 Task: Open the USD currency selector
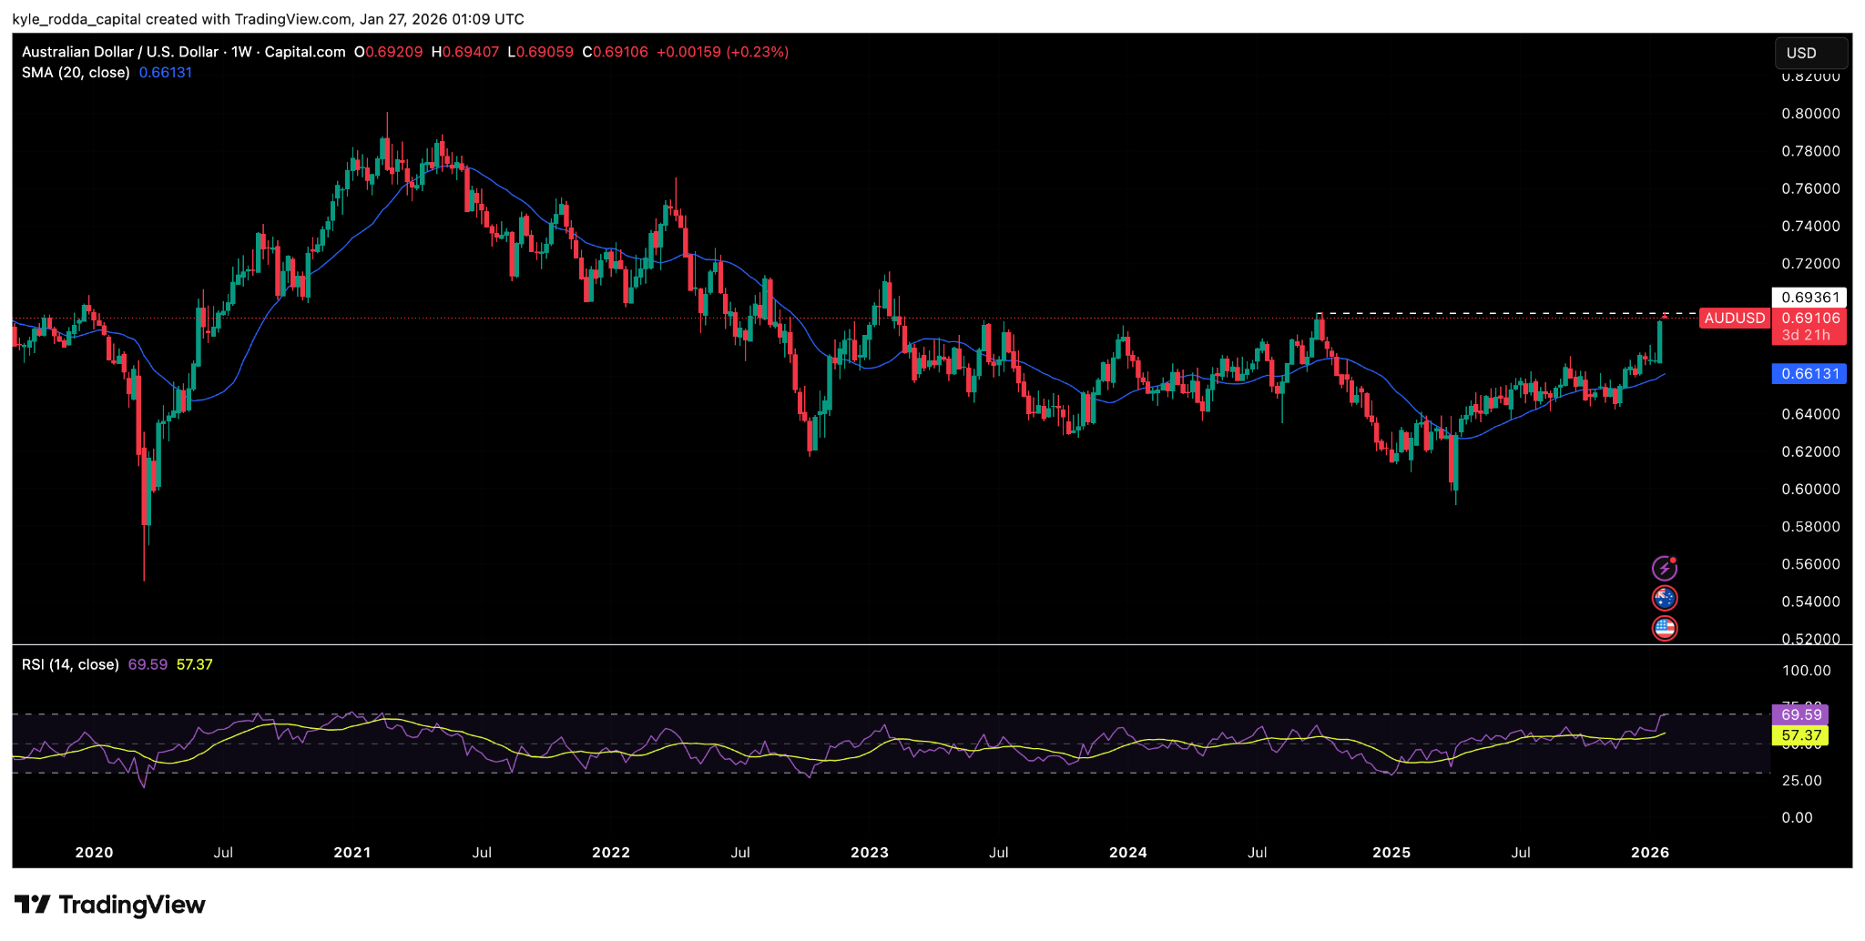(1810, 53)
